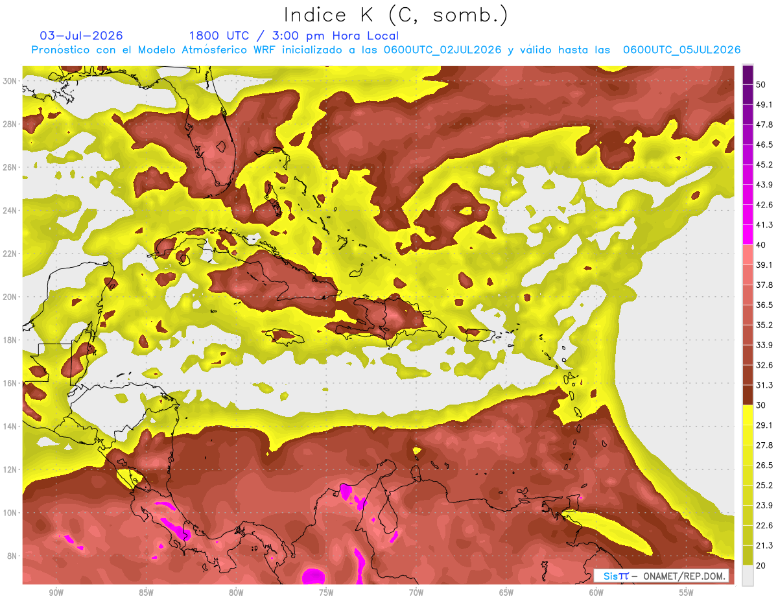Click the colorbar label "49.1"
The image size is (778, 601).
(x=765, y=104)
